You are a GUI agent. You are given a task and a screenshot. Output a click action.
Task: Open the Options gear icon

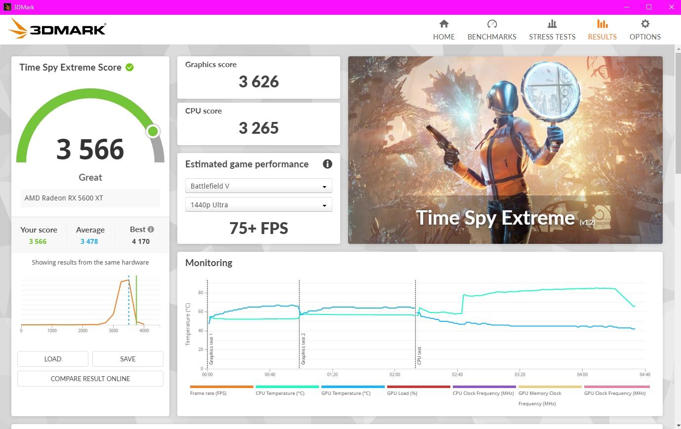click(645, 24)
